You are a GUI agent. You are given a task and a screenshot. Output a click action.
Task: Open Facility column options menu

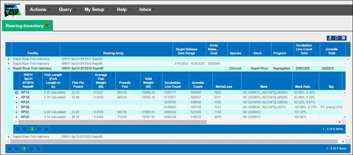(x=57, y=53)
